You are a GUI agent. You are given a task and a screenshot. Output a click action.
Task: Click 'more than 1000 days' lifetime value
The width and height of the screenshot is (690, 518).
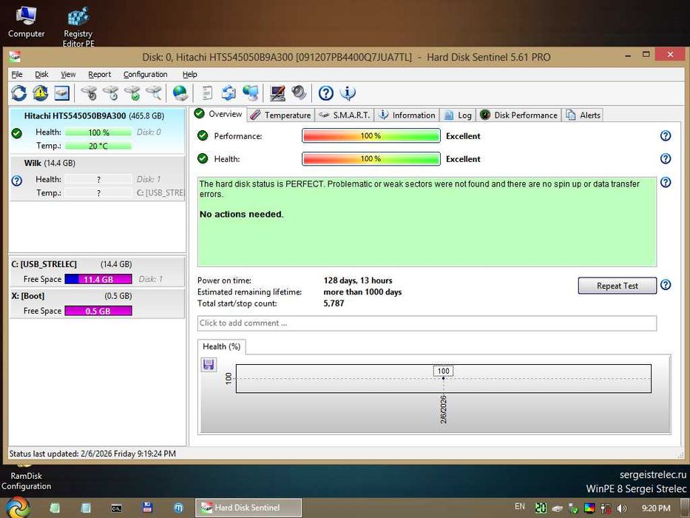pyautogui.click(x=362, y=292)
